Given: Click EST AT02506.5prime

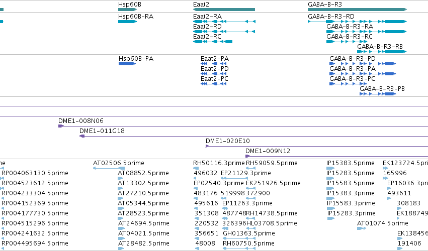Looking at the screenshot, I should tap(119, 163).
